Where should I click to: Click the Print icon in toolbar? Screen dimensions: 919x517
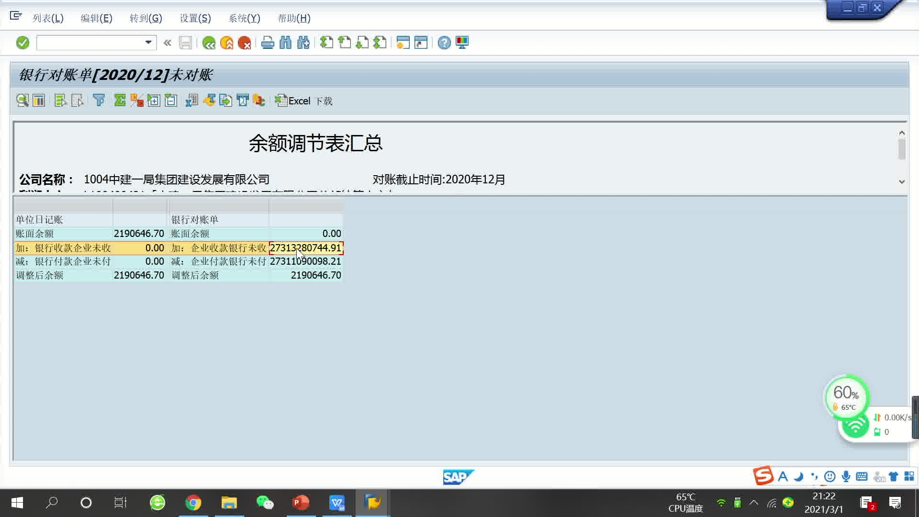point(268,43)
